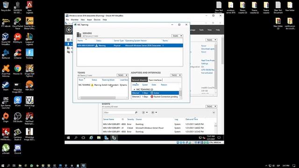
Task: Sort adapters by Speed column
Action: (x=145, y=85)
